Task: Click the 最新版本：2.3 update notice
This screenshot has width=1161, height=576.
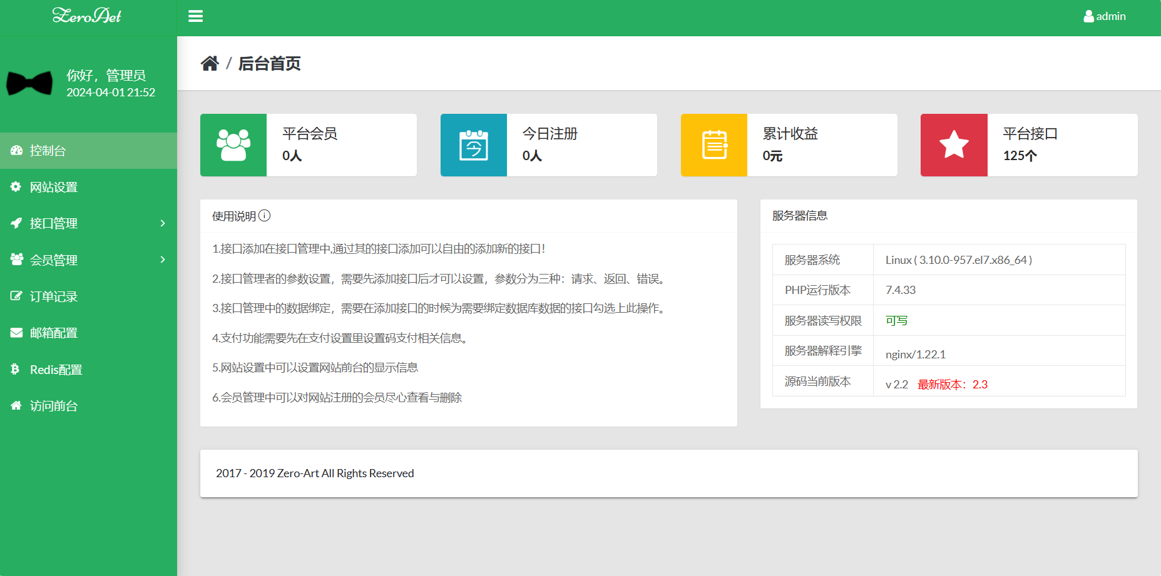Action: click(953, 385)
